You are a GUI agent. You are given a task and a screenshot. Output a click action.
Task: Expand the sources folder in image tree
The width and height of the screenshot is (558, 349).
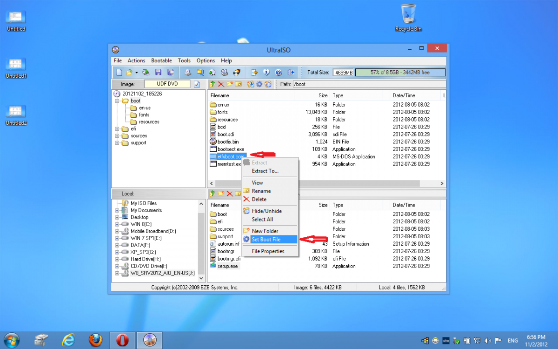pyautogui.click(x=117, y=136)
